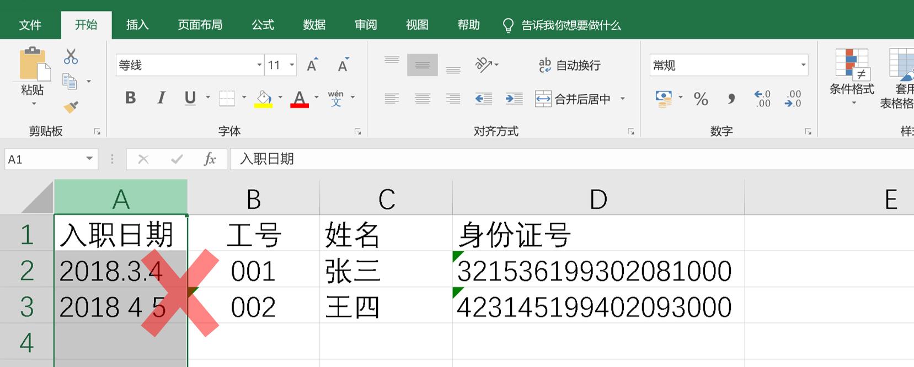The height and width of the screenshot is (367, 914).
Task: Center cell text horizontally
Action: pos(423,99)
